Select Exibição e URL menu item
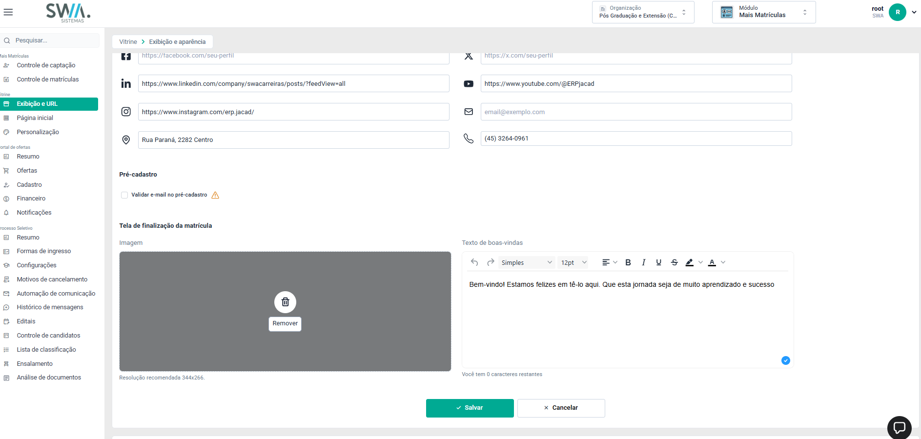 (49, 104)
